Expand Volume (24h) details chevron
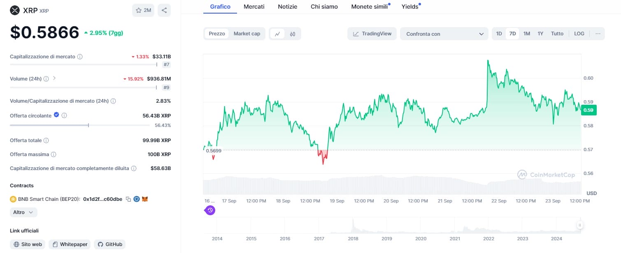621x253 pixels. [x=54, y=78]
